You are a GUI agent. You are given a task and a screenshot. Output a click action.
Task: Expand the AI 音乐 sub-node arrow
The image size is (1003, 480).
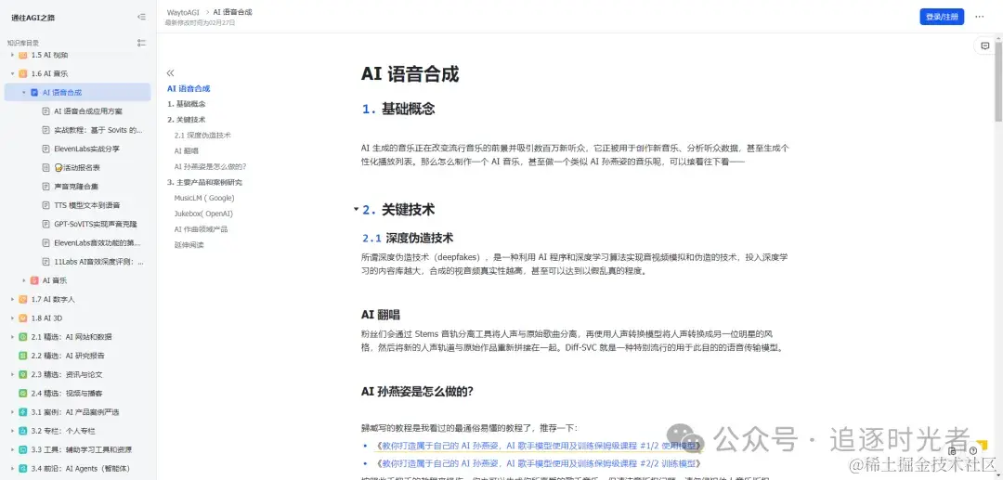[x=23, y=280]
